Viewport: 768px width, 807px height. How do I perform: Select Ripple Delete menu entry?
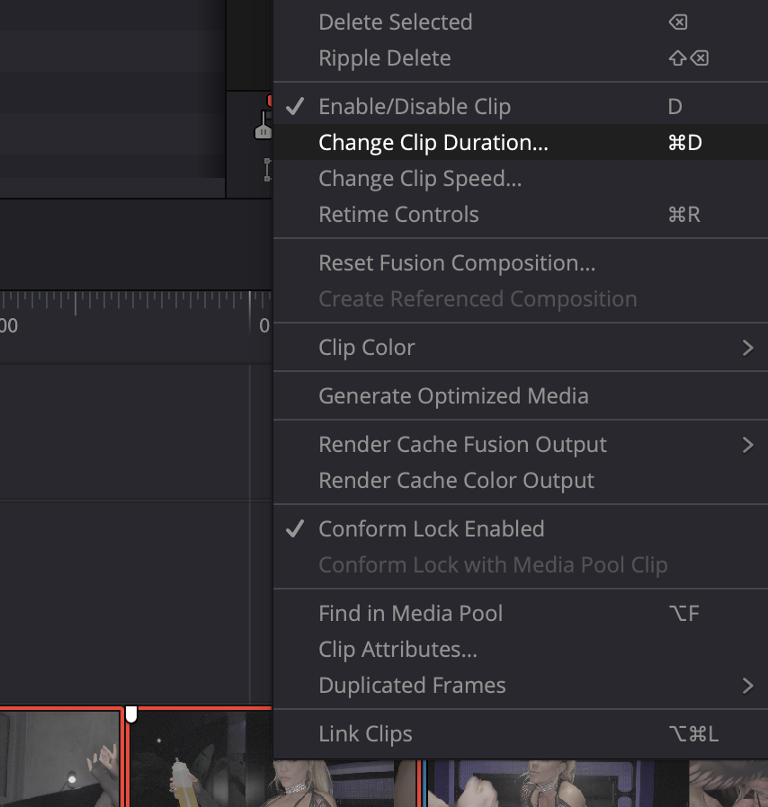520,58
